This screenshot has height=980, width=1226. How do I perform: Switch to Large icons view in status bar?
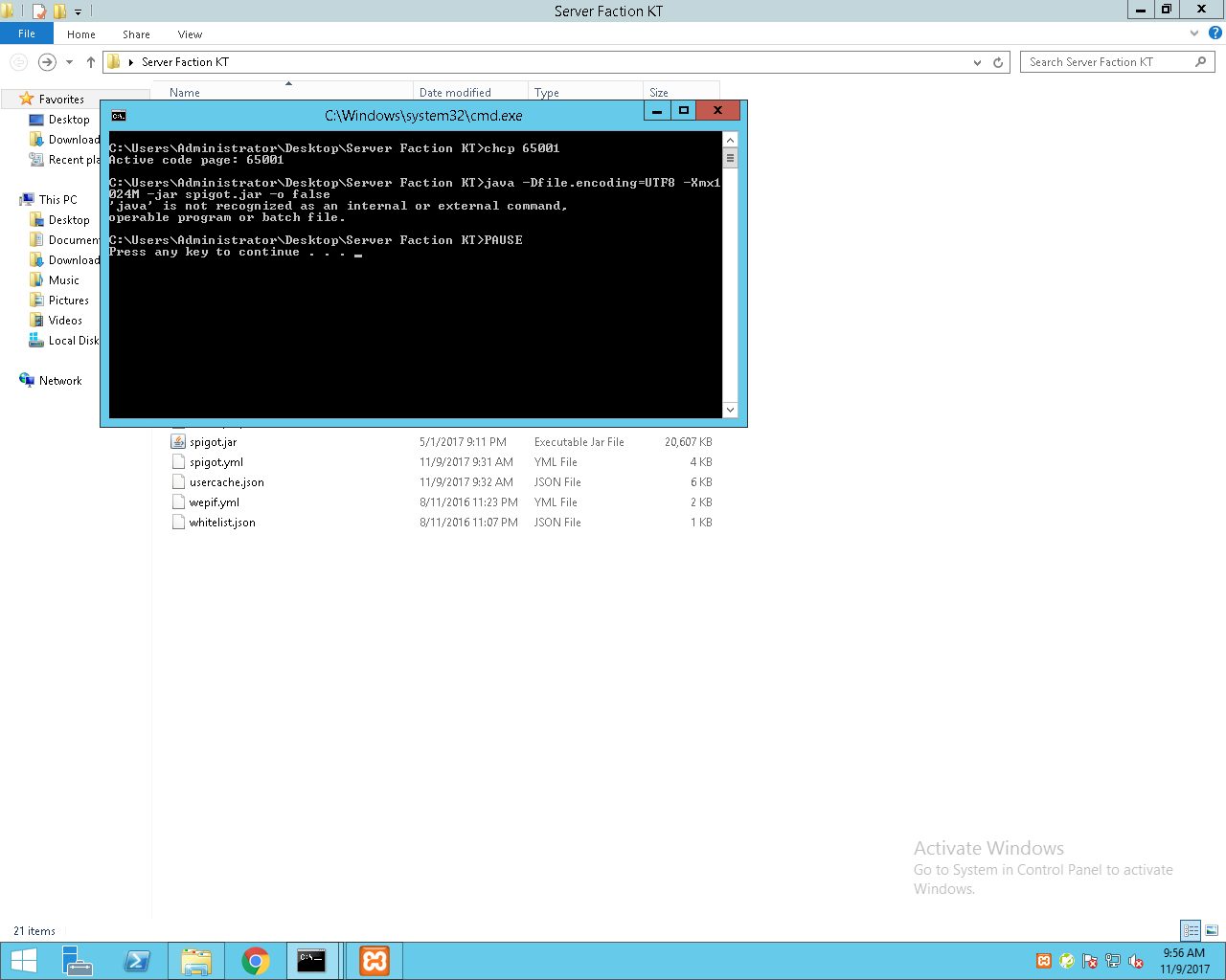pos(1212,930)
